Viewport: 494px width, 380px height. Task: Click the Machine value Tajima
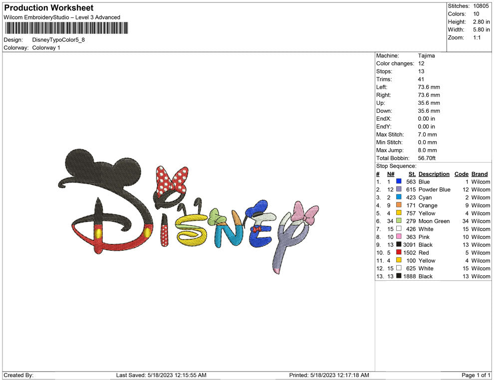pyautogui.click(x=426, y=56)
